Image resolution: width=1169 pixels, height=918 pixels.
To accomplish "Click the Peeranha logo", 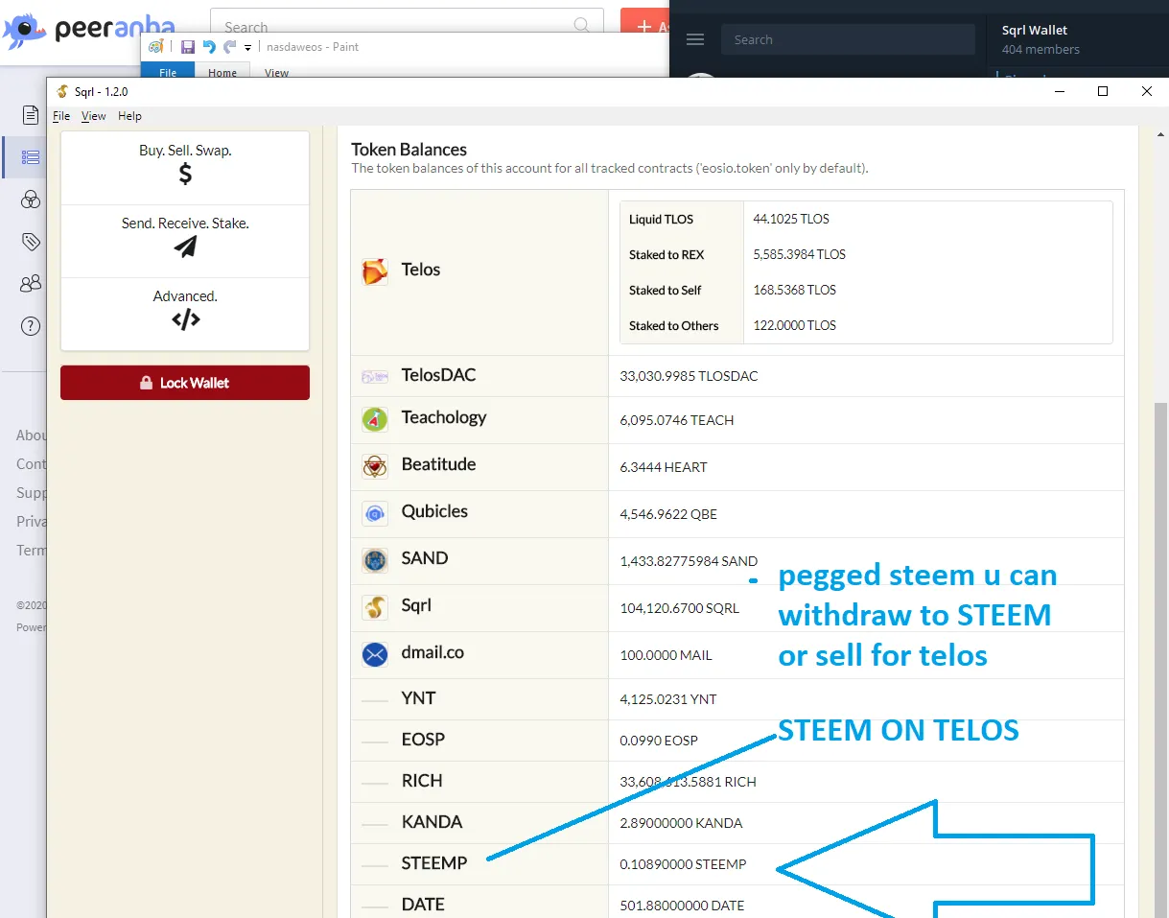I will click(88, 30).
